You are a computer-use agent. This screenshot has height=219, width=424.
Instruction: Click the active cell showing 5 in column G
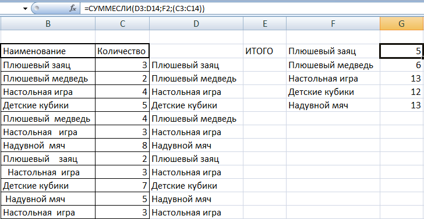pyautogui.click(x=401, y=51)
